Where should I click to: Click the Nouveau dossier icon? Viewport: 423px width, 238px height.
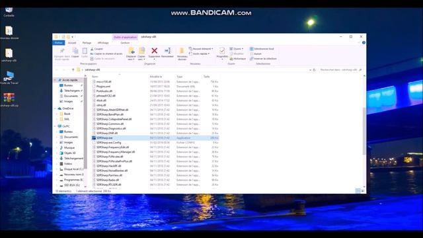coord(182,52)
